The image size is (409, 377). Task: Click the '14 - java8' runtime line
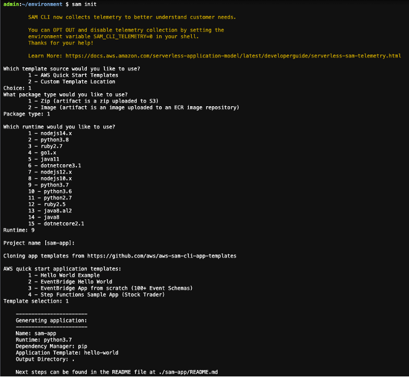coord(43,218)
